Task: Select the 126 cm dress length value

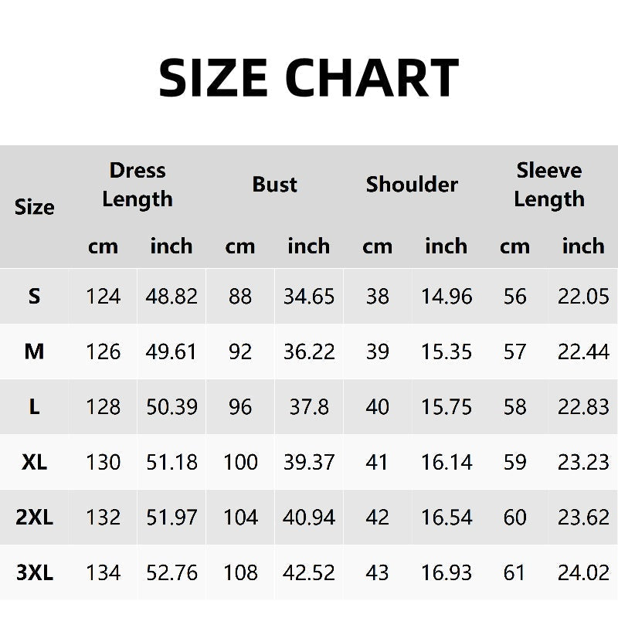Action: (x=104, y=351)
